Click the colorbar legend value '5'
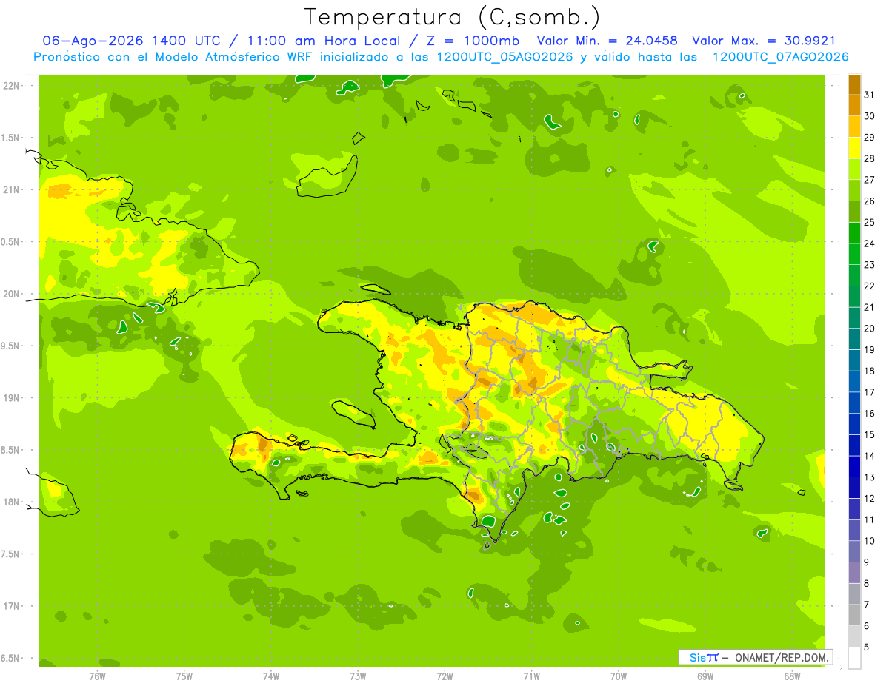Image resolution: width=889 pixels, height=686 pixels. [867, 648]
